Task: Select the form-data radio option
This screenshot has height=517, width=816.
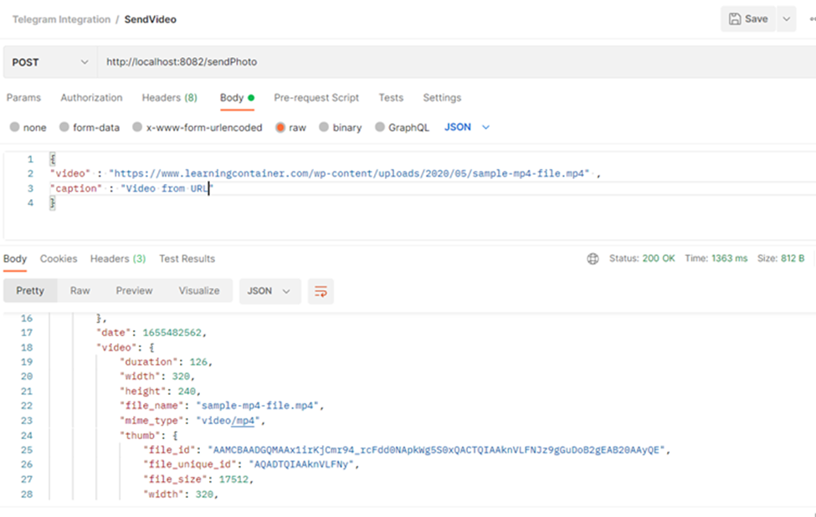Action: (x=64, y=128)
